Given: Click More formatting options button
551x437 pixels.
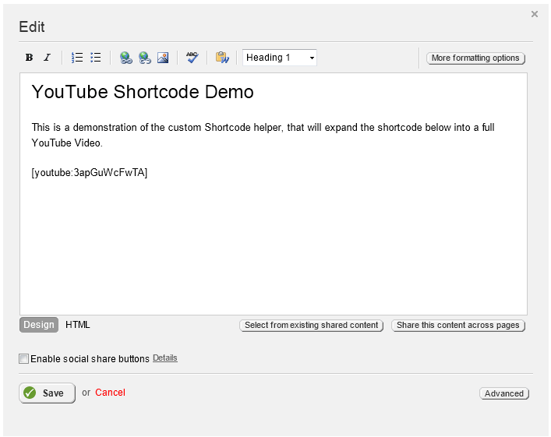Looking at the screenshot, I should point(475,58).
